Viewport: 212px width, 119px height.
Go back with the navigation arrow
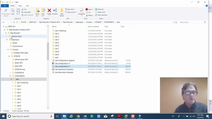pyautogui.click(x=4, y=22)
